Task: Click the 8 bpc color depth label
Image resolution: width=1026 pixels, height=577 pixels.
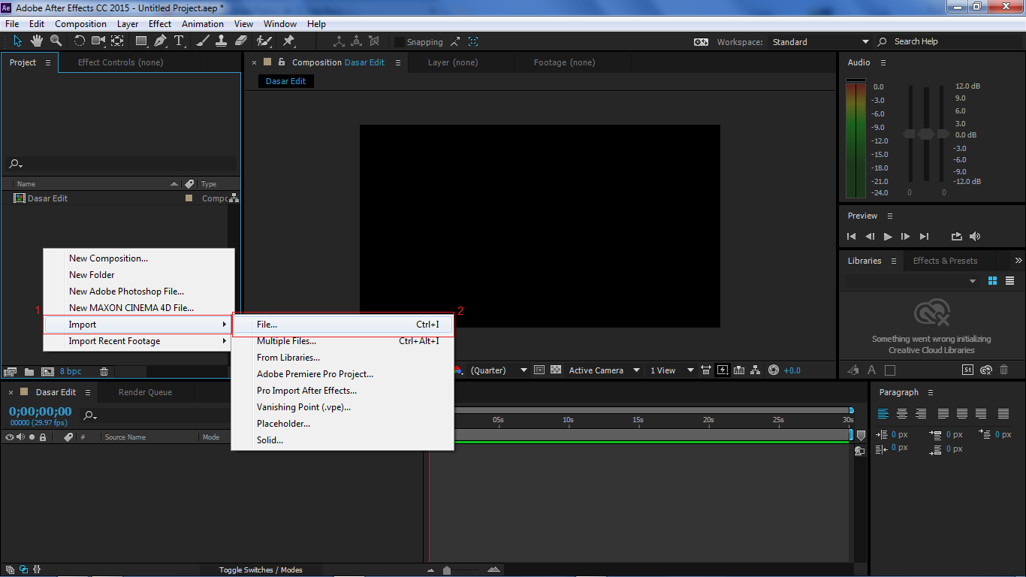Action: tap(71, 371)
